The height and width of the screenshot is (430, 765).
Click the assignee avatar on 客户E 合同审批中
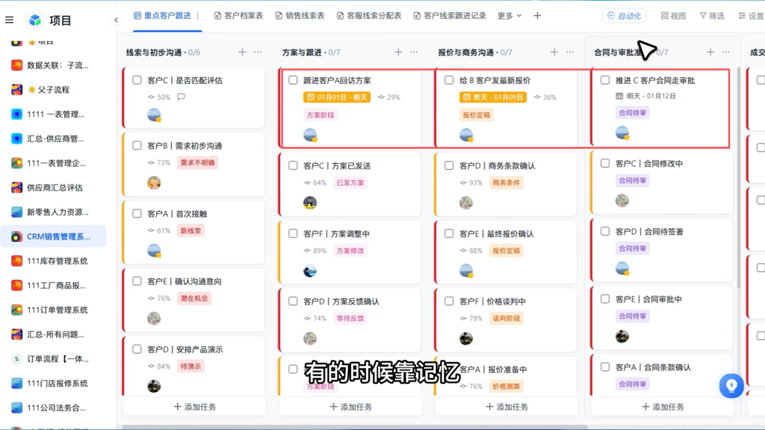(622, 336)
